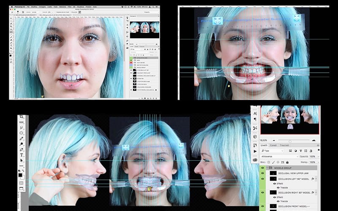
Task: Click the Opacità 100% value field
Action: pyautogui.click(x=313, y=157)
